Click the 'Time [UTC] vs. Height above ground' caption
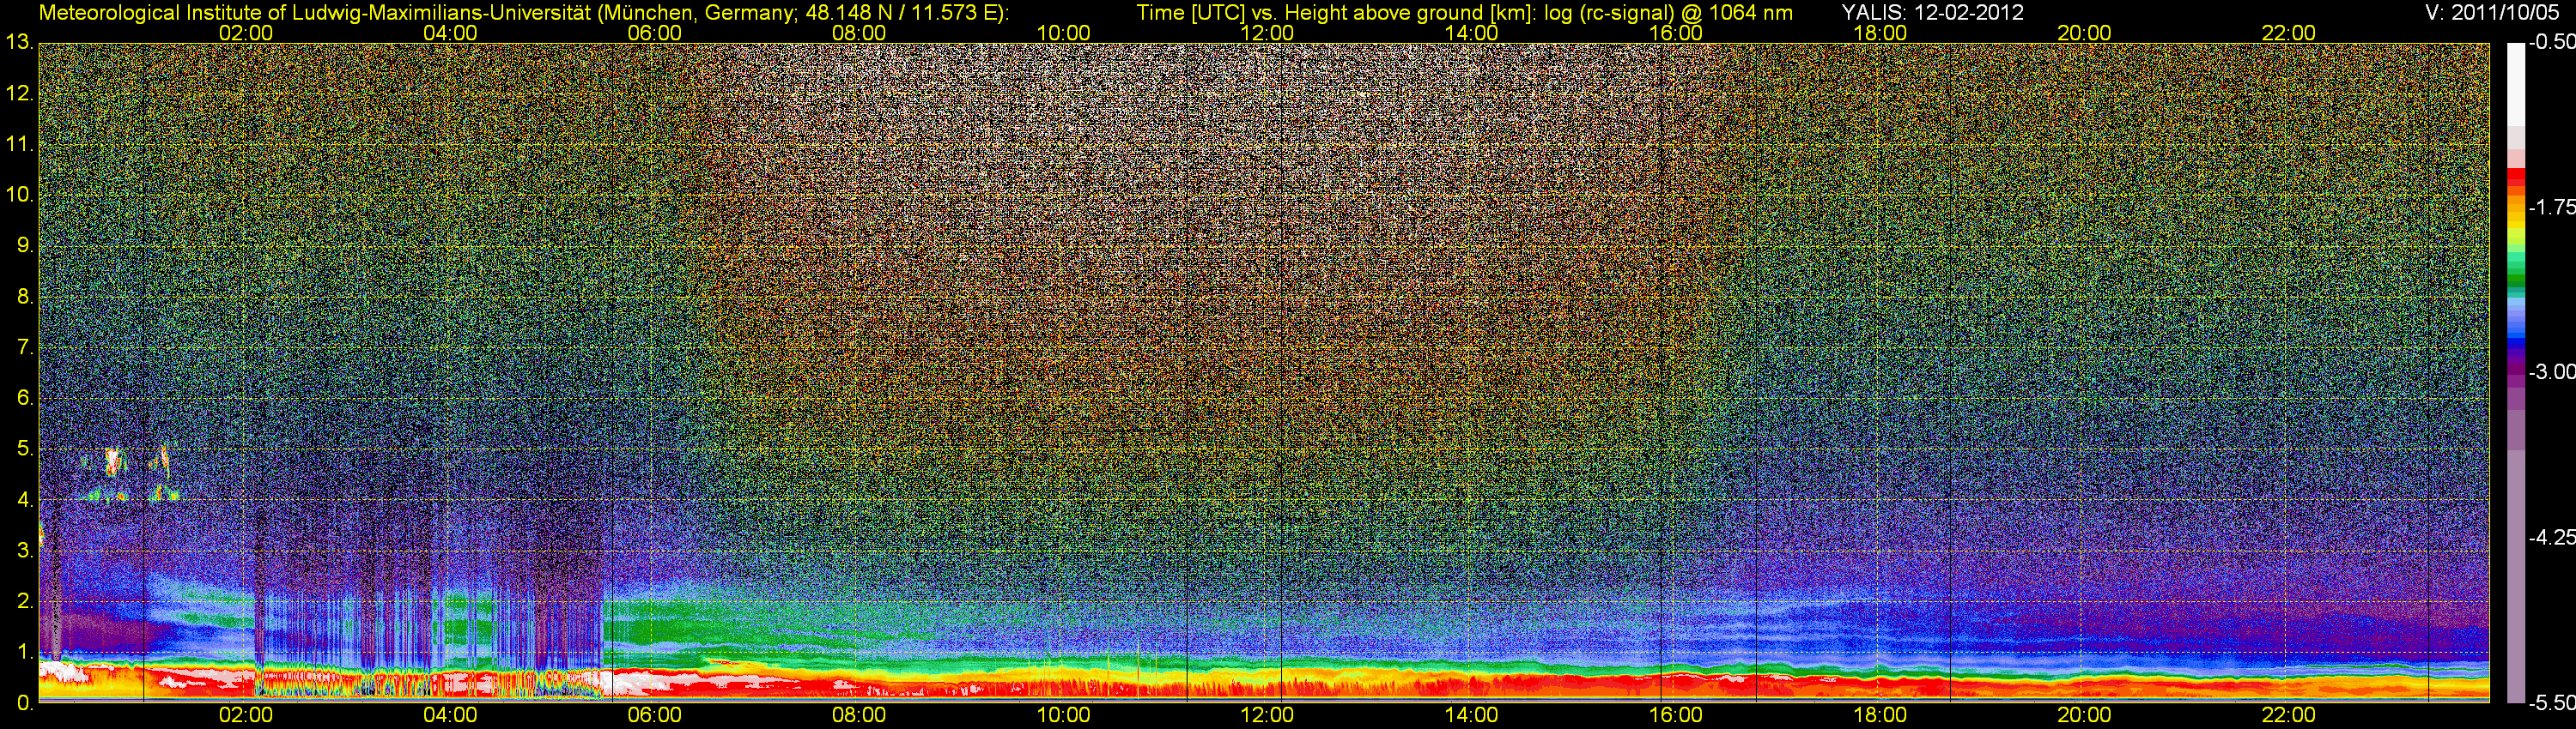The height and width of the screenshot is (729, 2576). 1464,13
